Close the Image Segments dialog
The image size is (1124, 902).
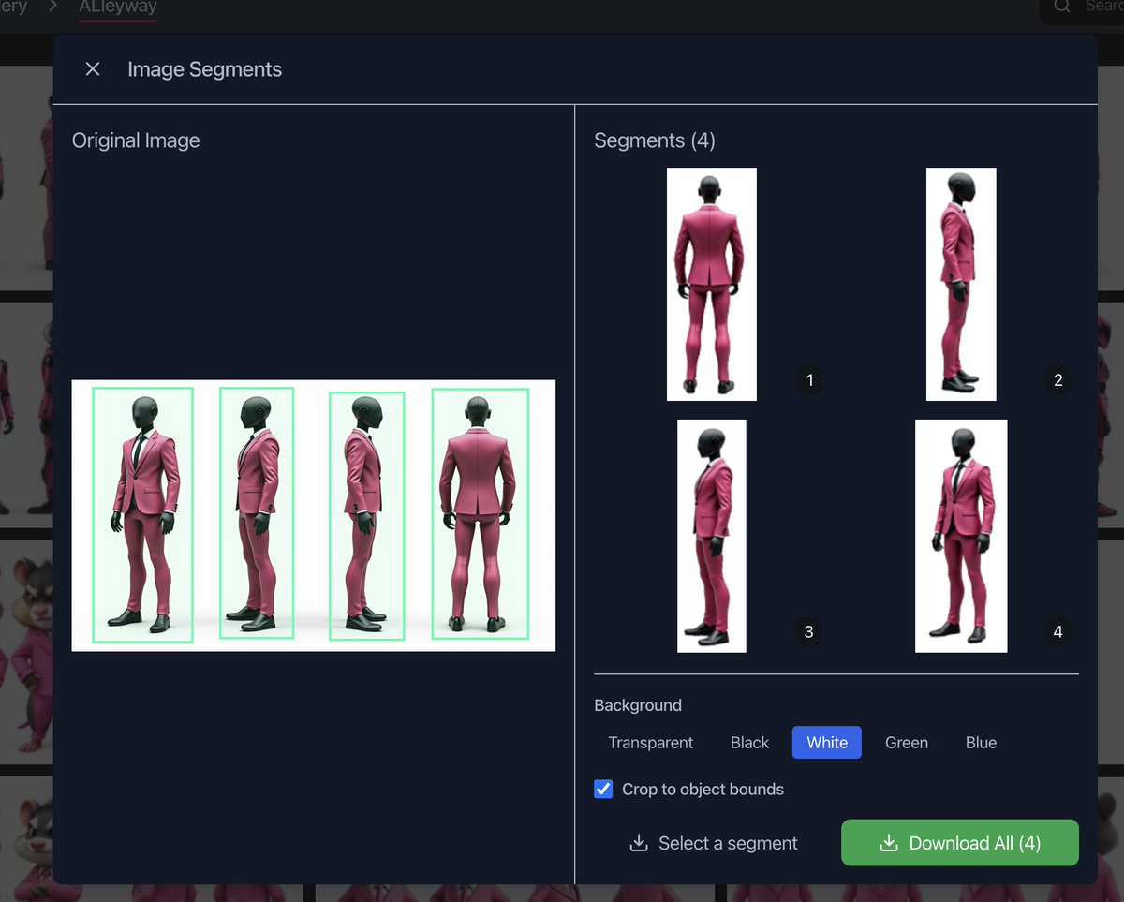pyautogui.click(x=92, y=68)
